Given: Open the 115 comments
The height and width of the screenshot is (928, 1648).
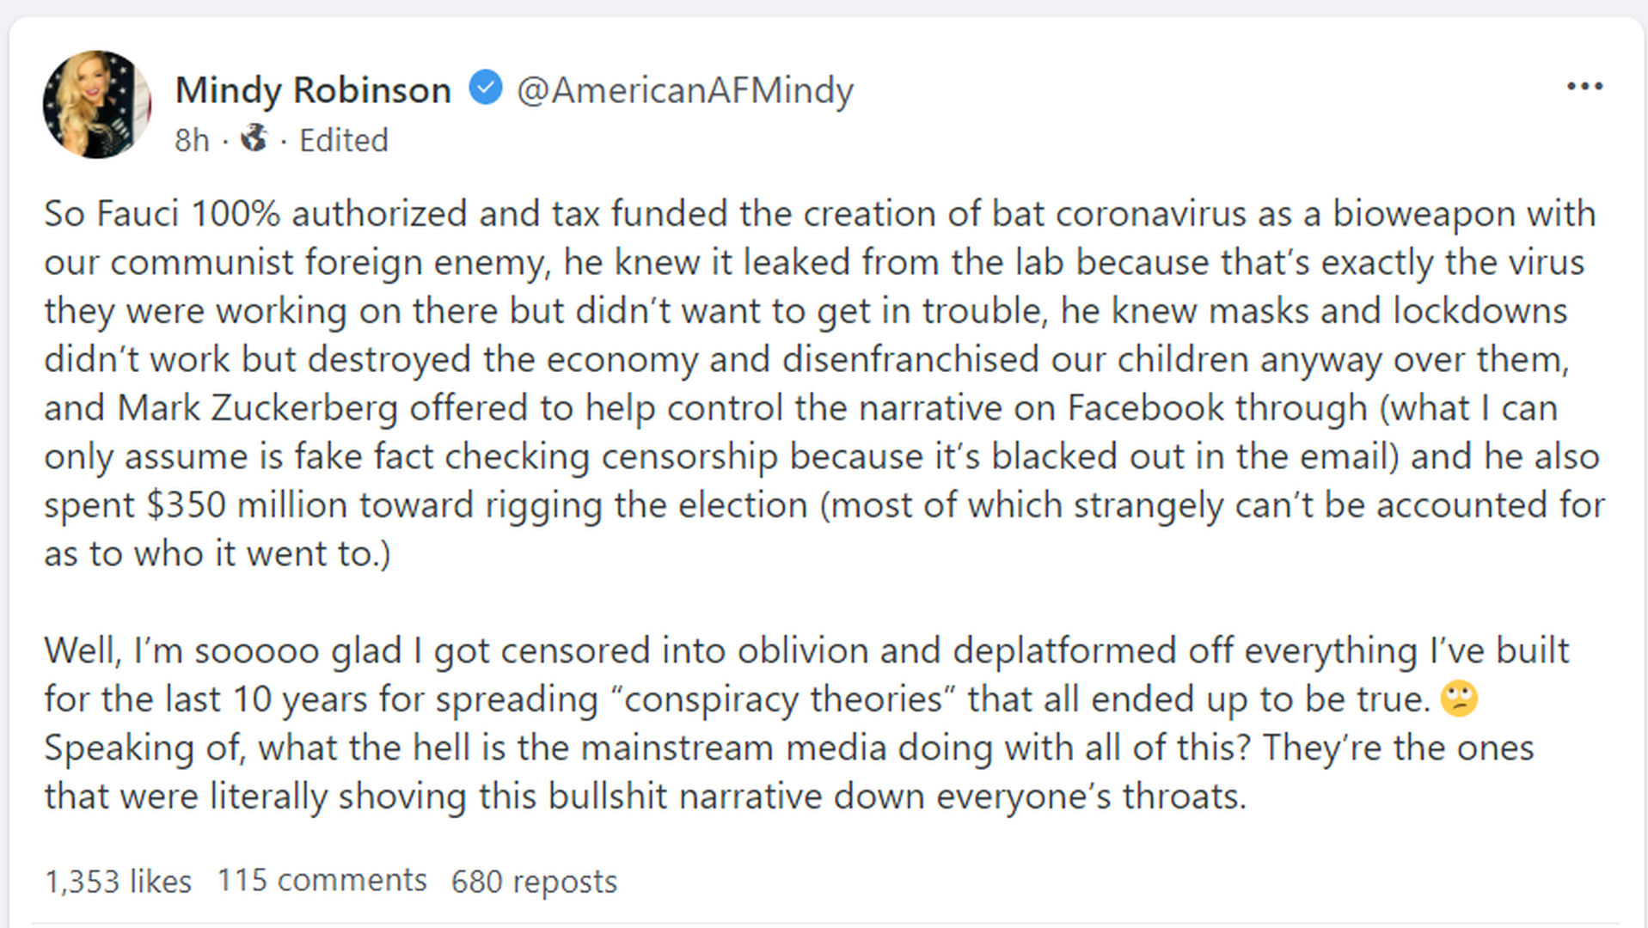Looking at the screenshot, I should tap(322, 880).
